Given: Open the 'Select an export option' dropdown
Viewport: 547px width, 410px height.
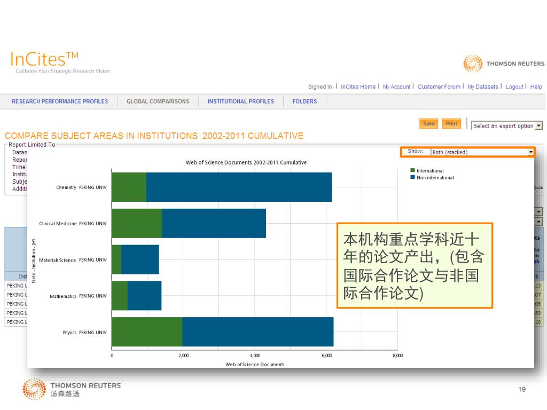Looking at the screenshot, I should click(x=507, y=125).
